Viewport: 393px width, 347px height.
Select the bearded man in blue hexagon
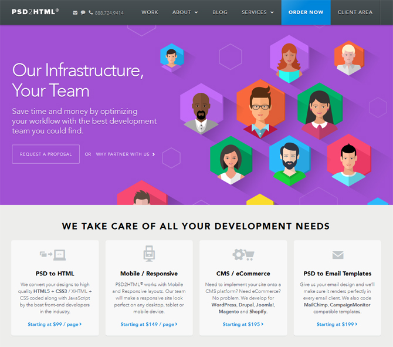coord(290,160)
